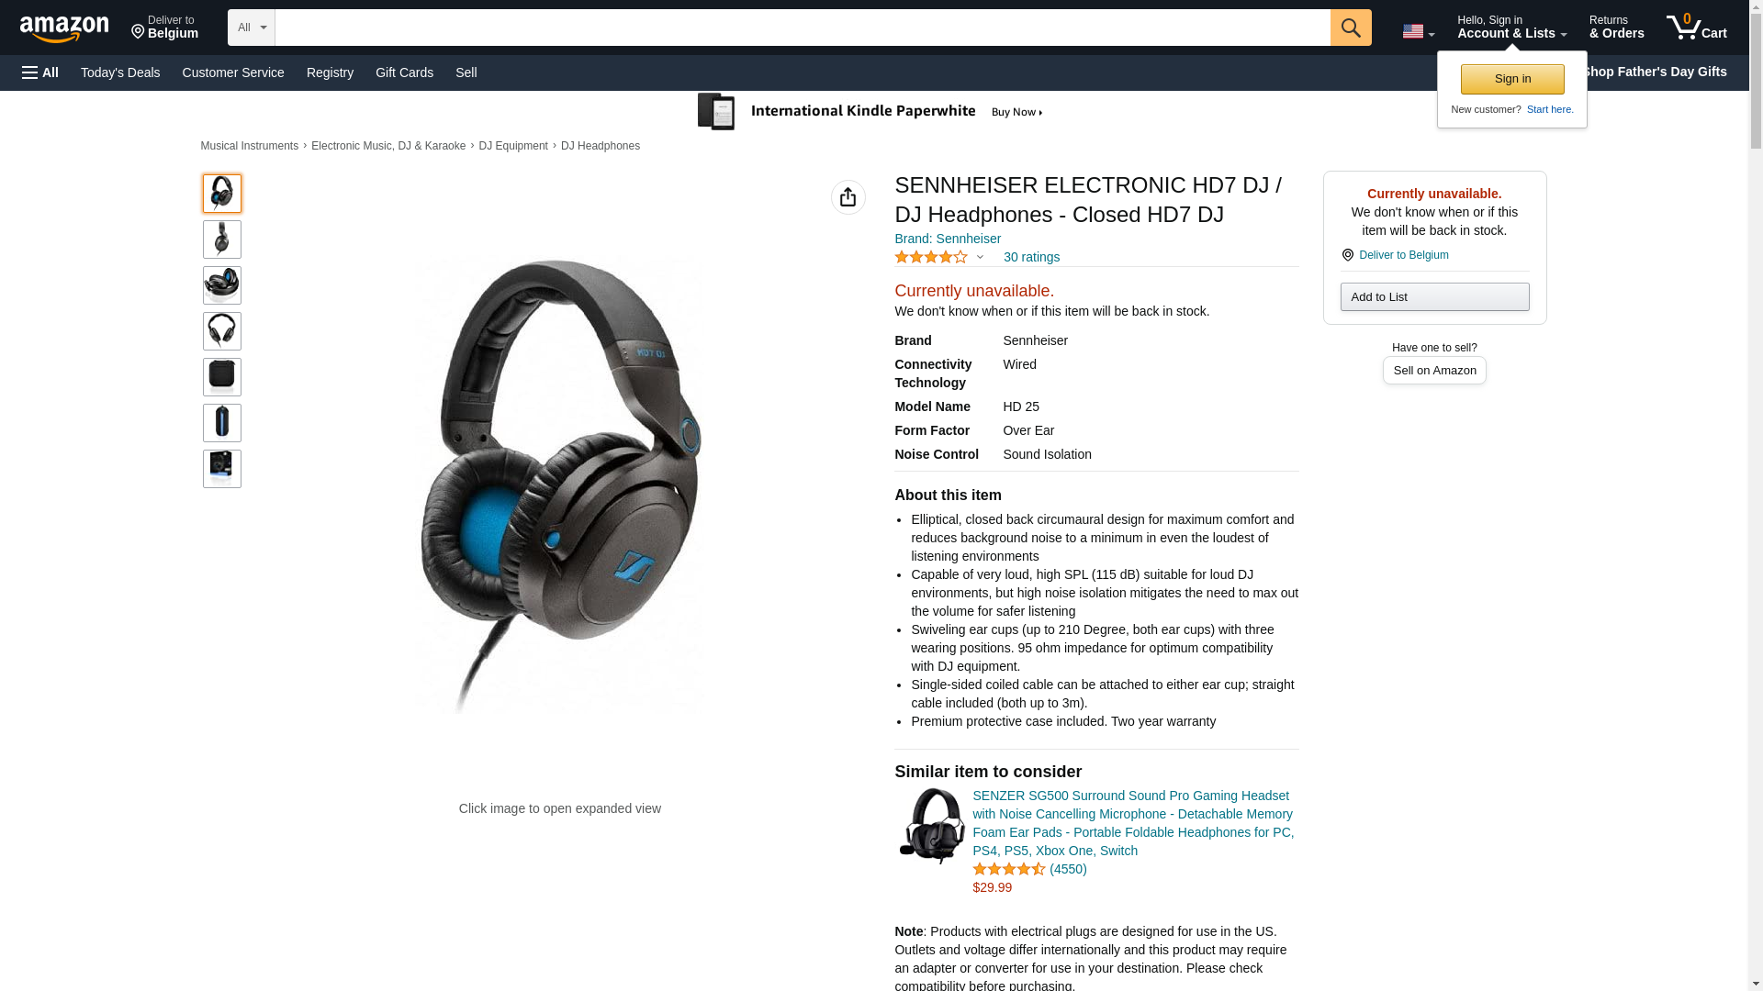The image size is (1763, 991).
Task: Select the carrying case thumbnail image
Action: [221, 377]
